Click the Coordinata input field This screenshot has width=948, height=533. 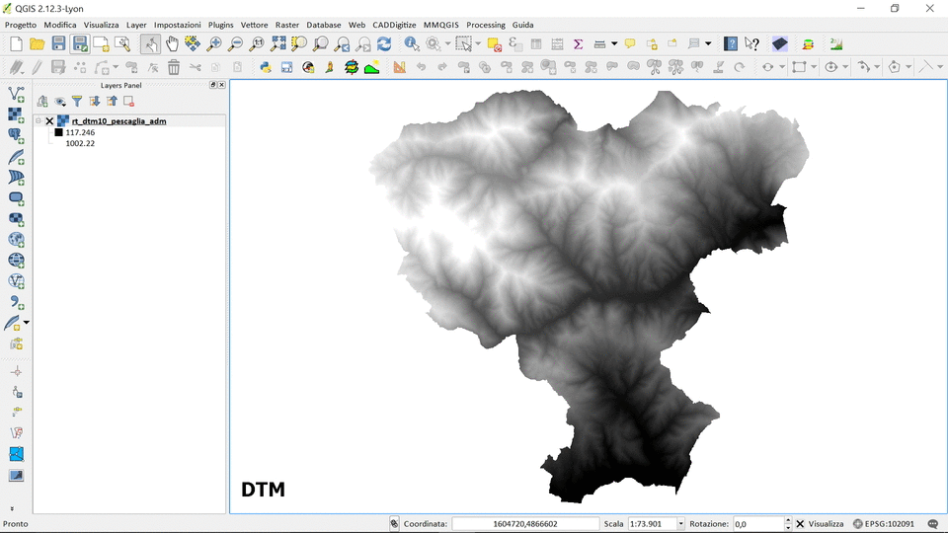tap(525, 524)
